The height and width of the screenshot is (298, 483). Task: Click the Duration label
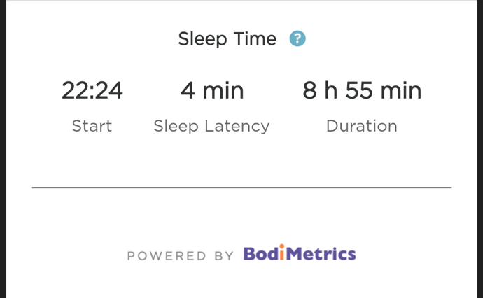[362, 127]
